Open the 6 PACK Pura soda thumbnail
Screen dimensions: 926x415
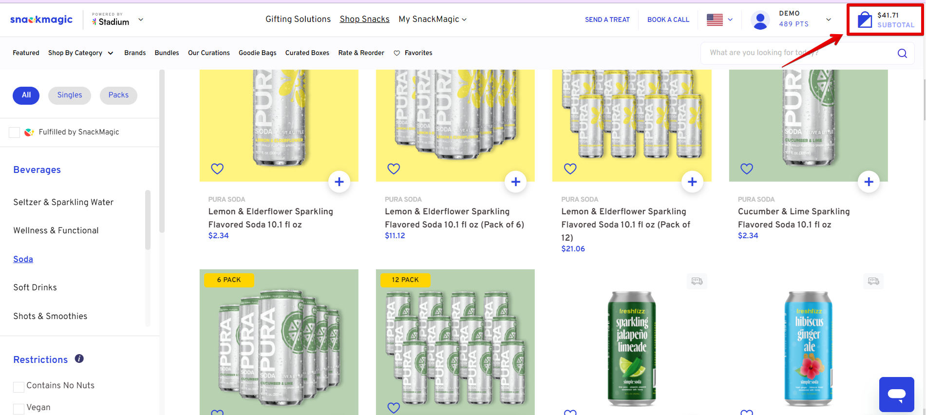tap(279, 342)
